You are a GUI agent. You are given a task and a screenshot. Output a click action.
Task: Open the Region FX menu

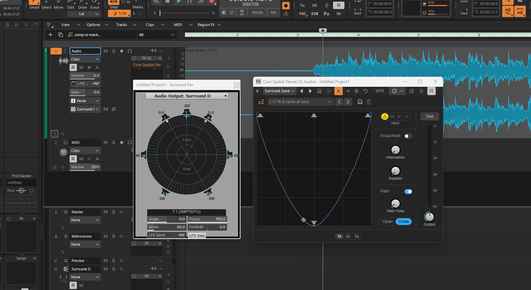click(206, 25)
